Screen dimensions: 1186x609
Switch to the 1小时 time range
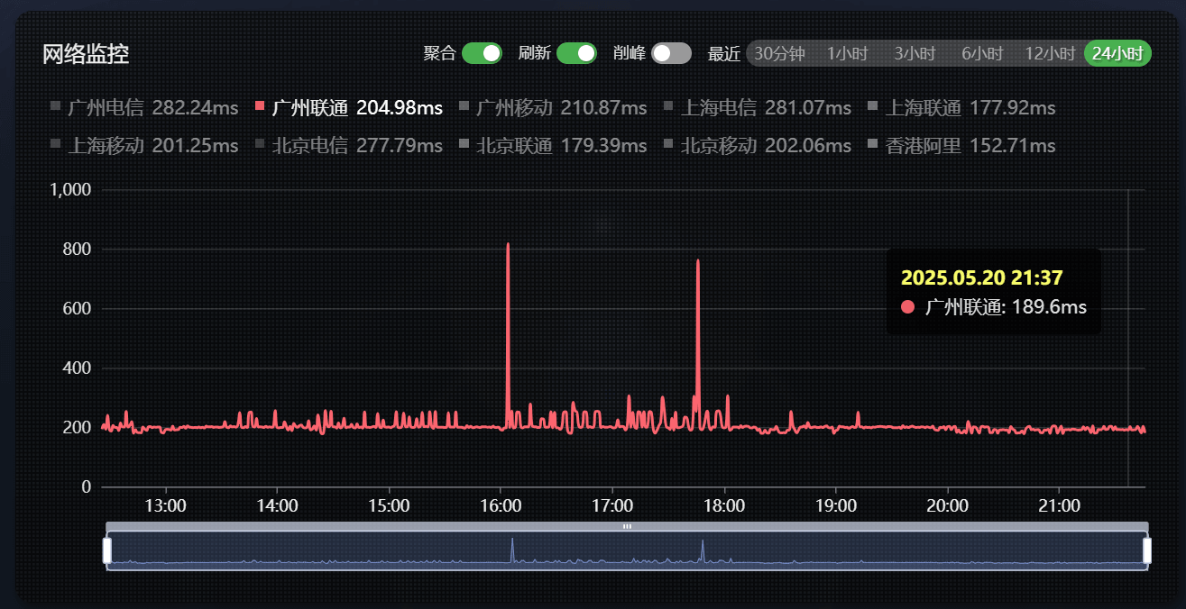[847, 54]
